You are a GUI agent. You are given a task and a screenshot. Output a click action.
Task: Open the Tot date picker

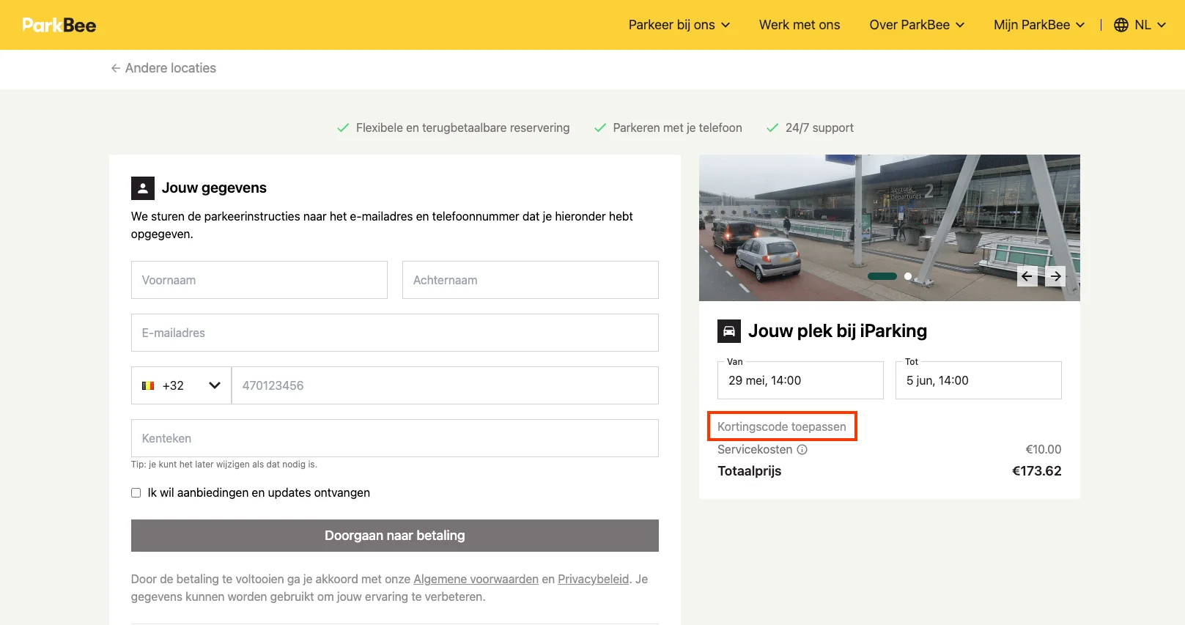click(978, 380)
